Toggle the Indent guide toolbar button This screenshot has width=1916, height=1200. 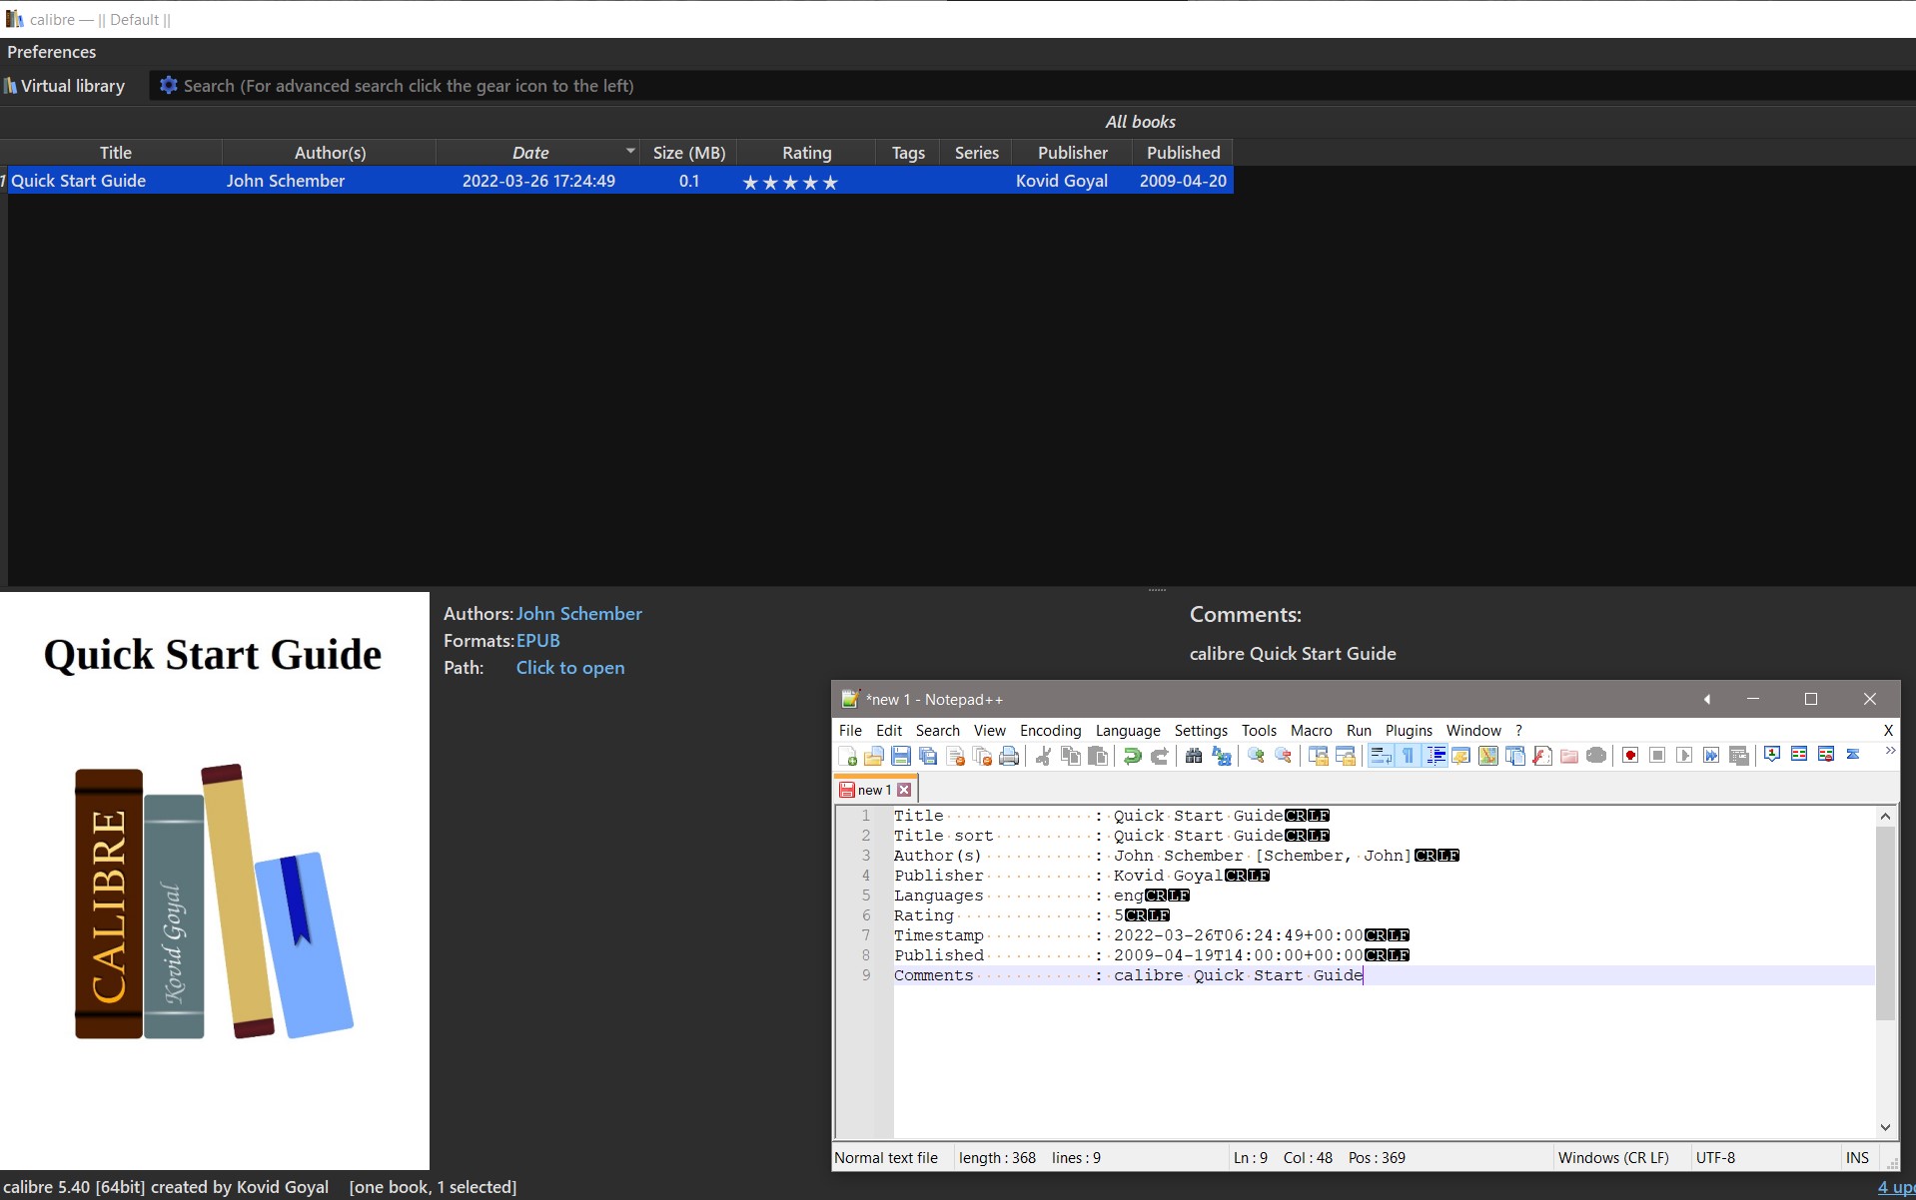1436,756
